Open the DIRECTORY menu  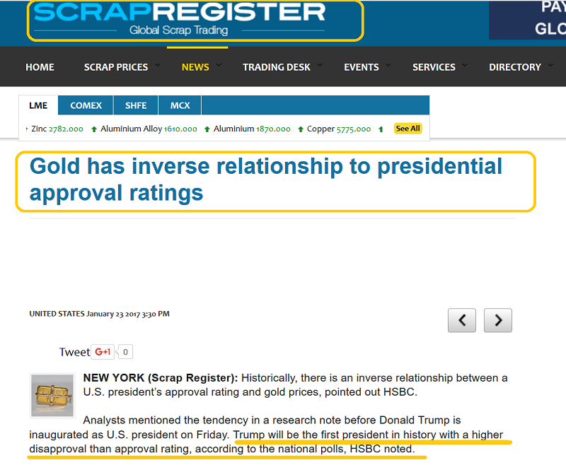tap(515, 67)
